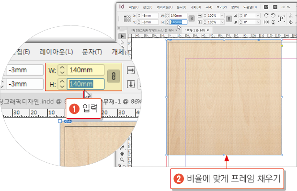The height and width of the screenshot is (191, 297).
Task: Click the ruler origin crosshair box
Action: click(x=129, y=36)
